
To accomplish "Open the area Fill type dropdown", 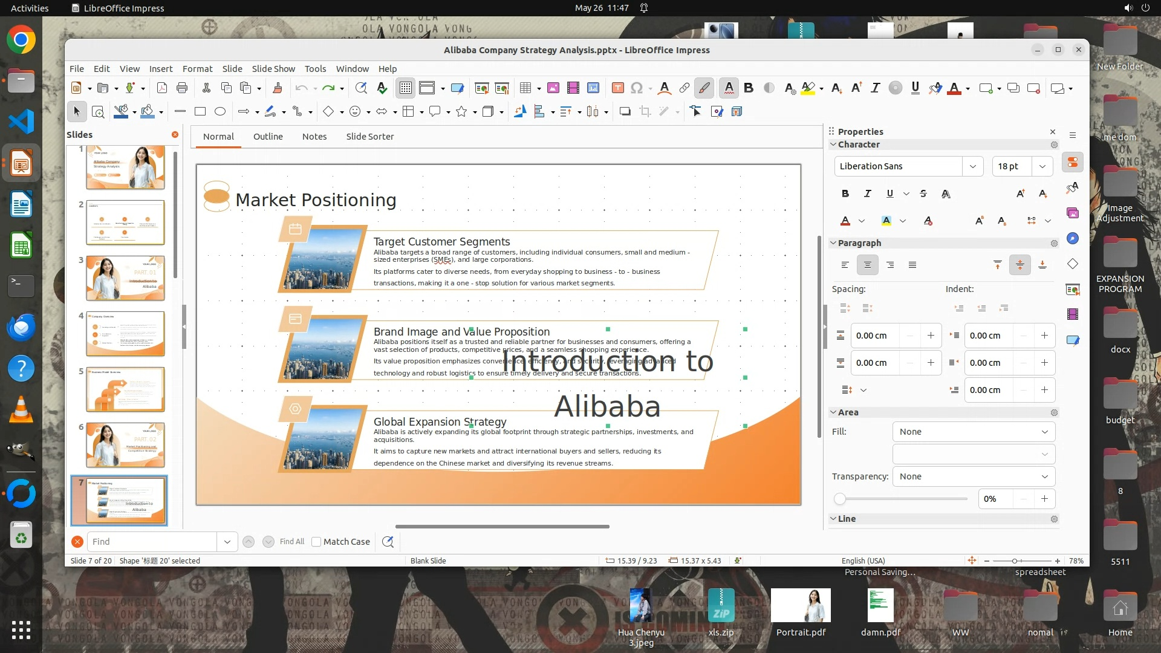I will coord(974,432).
